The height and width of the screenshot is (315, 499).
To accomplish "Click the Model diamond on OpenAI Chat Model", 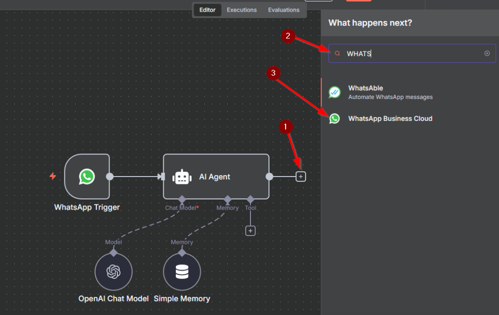I will [114, 253].
